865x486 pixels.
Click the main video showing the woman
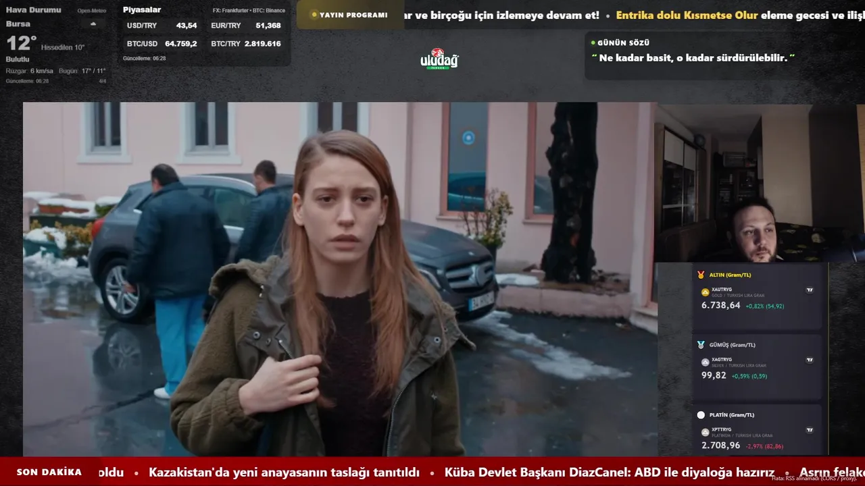coord(339,279)
